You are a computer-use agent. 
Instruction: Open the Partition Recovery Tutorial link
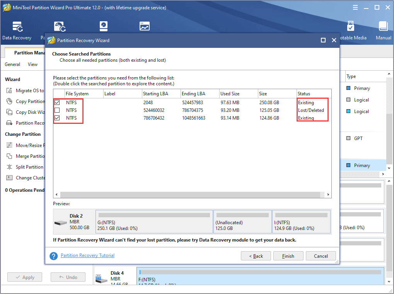pos(87,255)
